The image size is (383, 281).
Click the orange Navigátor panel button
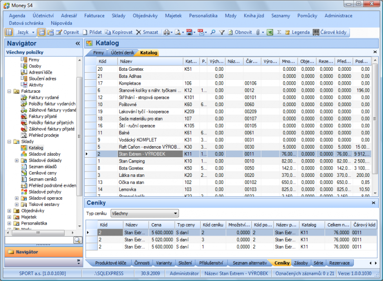point(44,252)
